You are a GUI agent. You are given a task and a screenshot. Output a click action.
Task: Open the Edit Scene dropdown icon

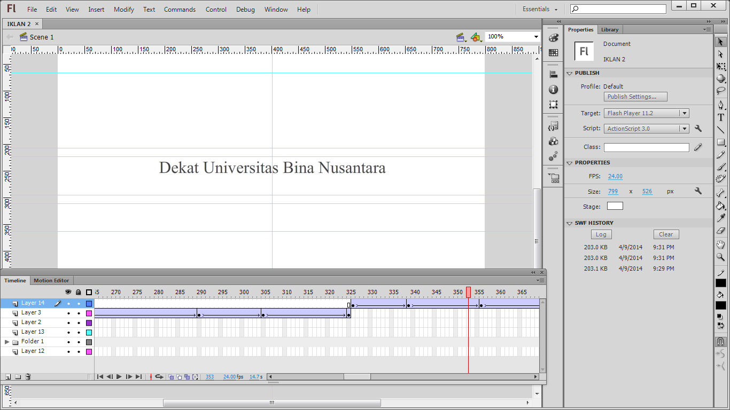tap(461, 37)
